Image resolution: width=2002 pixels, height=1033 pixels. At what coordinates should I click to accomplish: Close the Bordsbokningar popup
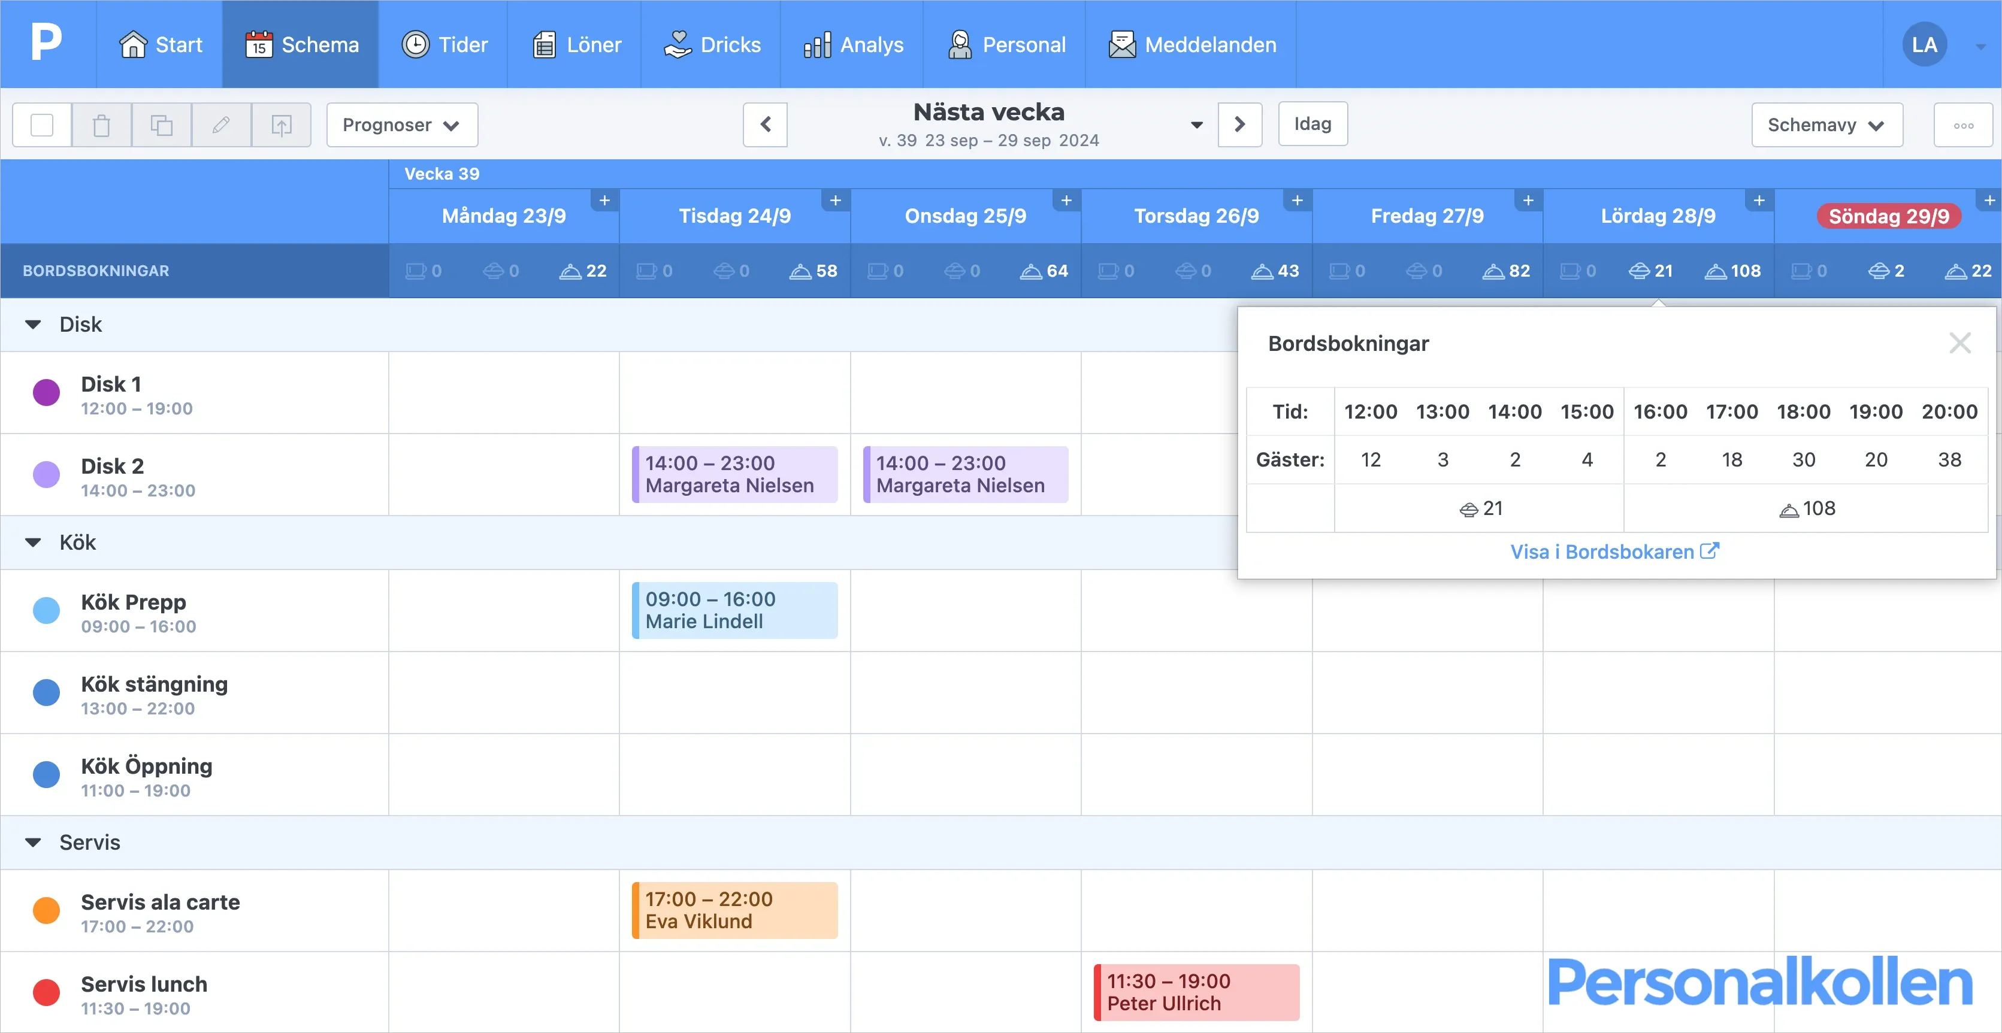(x=1959, y=343)
